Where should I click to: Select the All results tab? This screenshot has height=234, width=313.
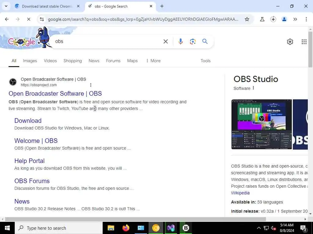coord(14,61)
